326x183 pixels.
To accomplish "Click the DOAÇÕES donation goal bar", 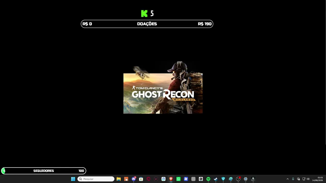I will point(147,24).
